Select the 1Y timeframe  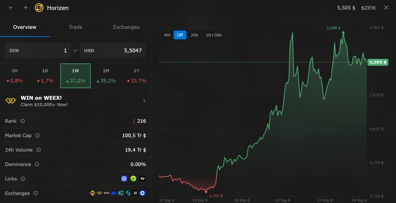(x=136, y=76)
